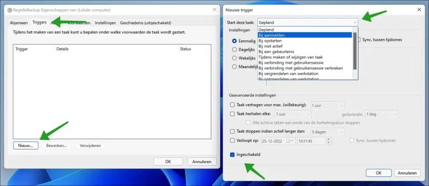The height and width of the screenshot is (186, 429).
Task: Open the gedurende 1 dag dropdown
Action: [381, 114]
